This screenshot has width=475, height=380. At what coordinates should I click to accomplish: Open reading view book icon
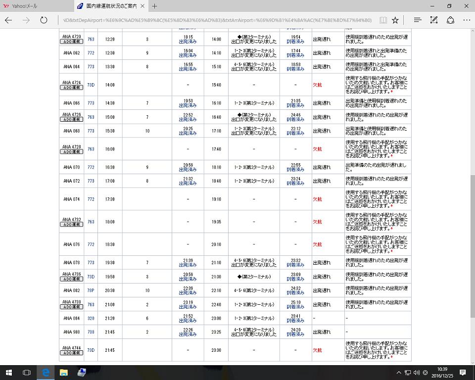[383, 20]
